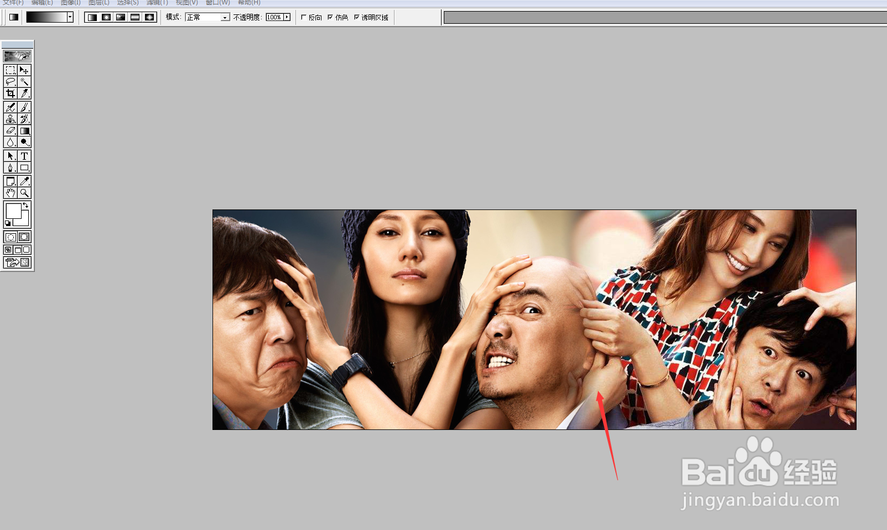Open the 视图(V) menu
887x530 pixels.
pos(186,3)
